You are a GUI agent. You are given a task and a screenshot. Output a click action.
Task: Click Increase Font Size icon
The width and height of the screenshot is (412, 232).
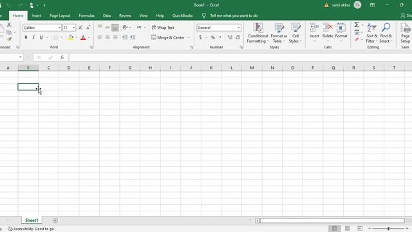pos(80,27)
